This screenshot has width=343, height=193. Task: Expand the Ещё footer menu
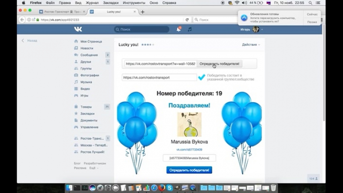point(93,168)
